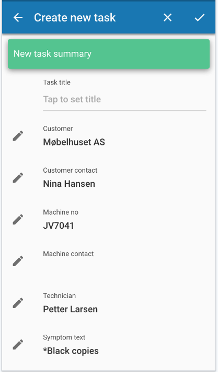Click the Create new task header title

pyautogui.click(x=75, y=17)
